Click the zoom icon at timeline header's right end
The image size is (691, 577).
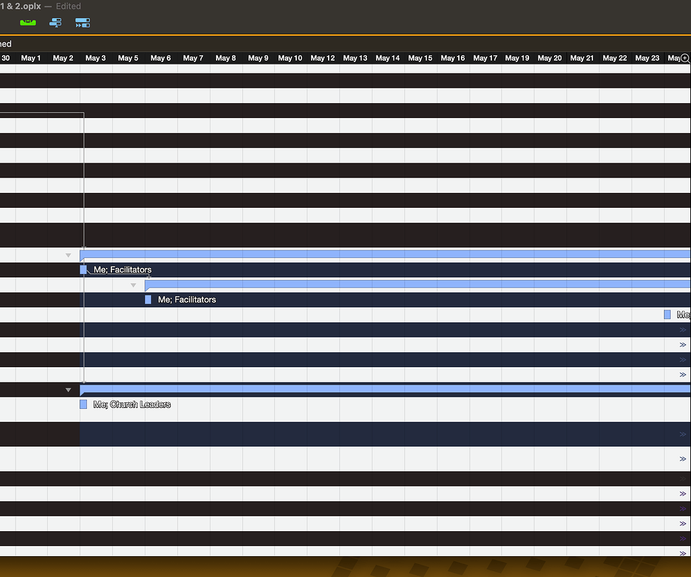685,58
